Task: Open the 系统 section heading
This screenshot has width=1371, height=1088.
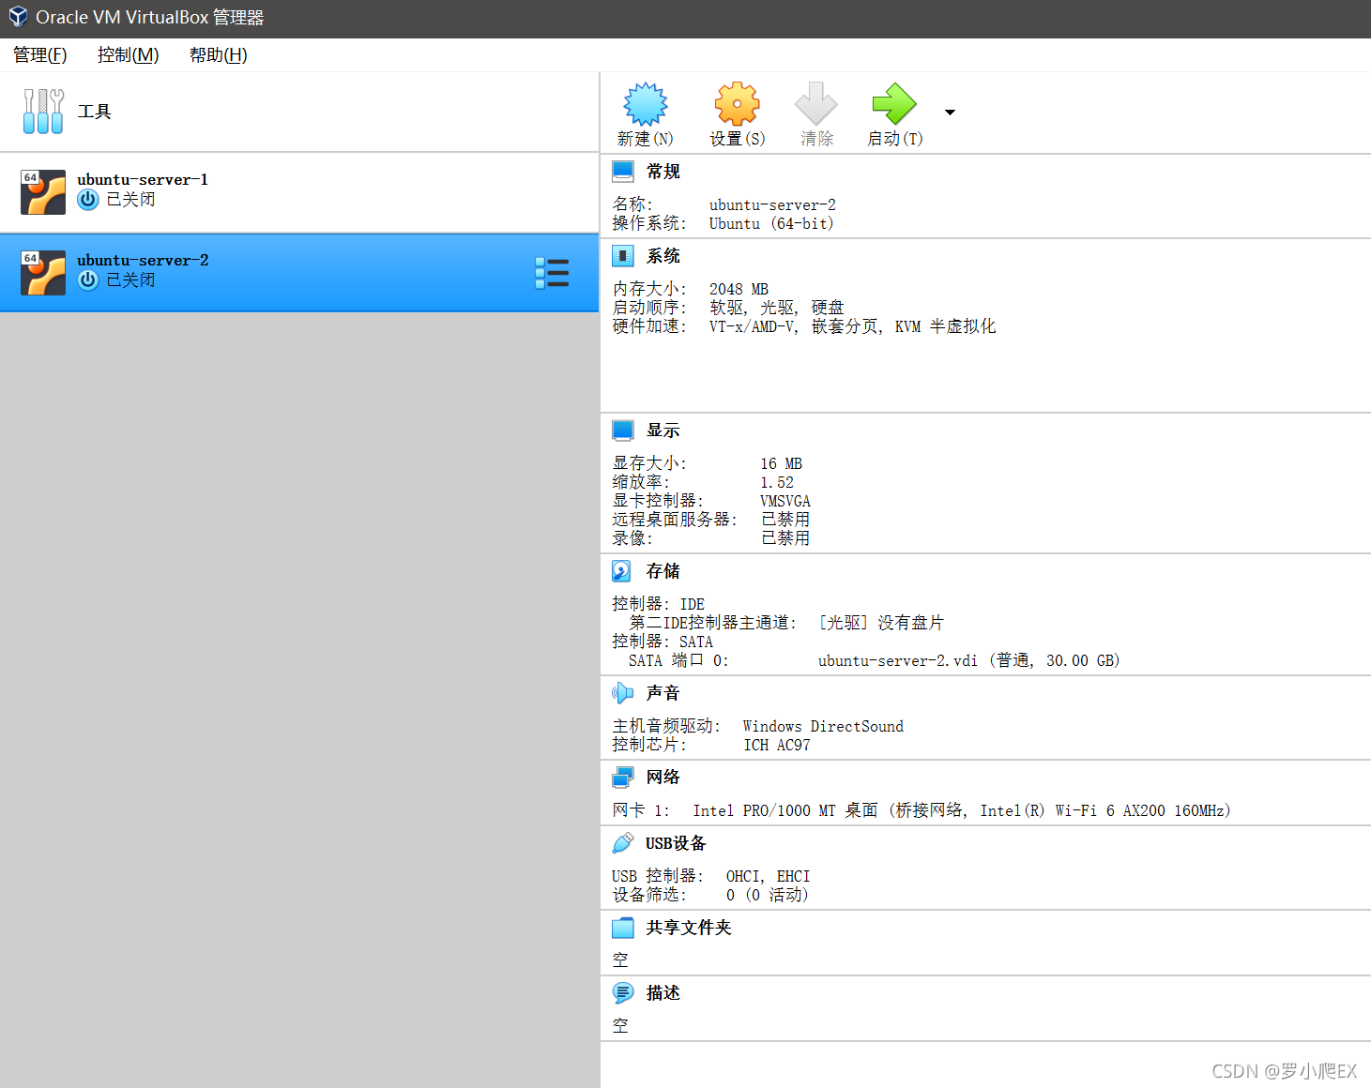Action: click(663, 256)
